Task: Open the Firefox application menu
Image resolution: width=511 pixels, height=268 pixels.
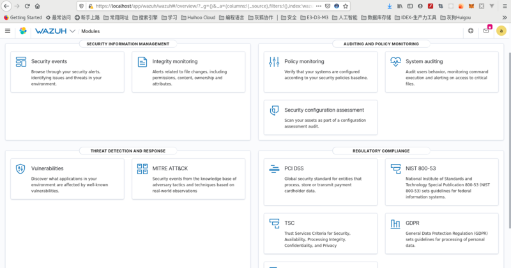Action: 505,6
